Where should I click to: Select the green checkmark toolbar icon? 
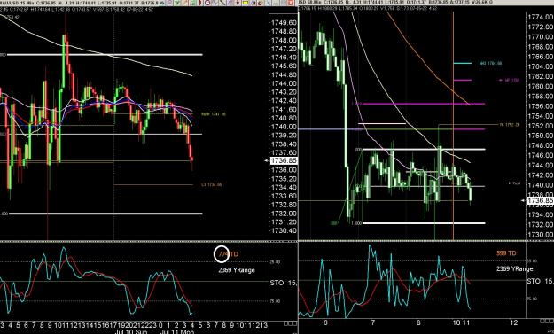[177, 3]
